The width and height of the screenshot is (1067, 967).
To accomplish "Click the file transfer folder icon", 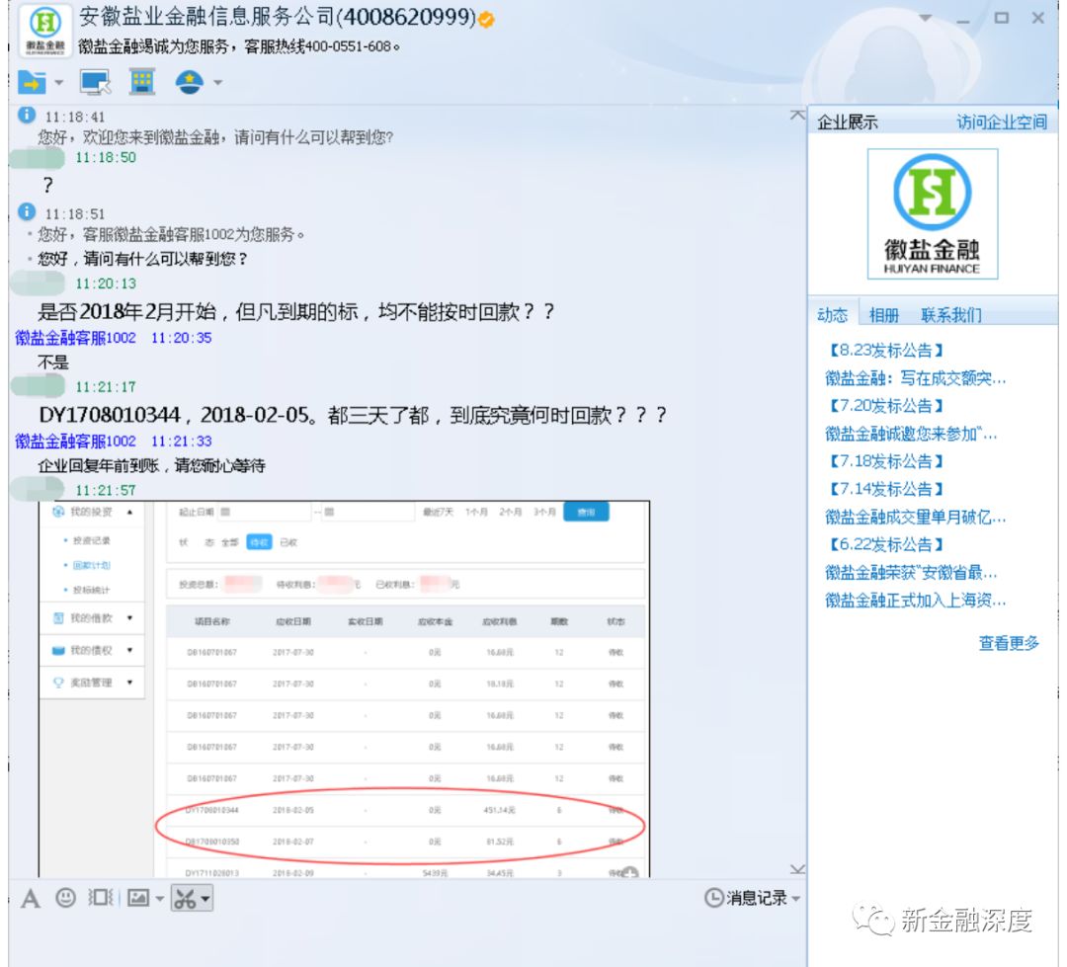I will coord(31,82).
